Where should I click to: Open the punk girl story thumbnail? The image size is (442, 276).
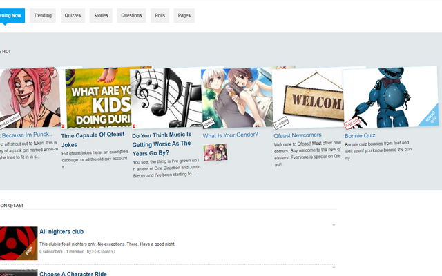(x=30, y=98)
